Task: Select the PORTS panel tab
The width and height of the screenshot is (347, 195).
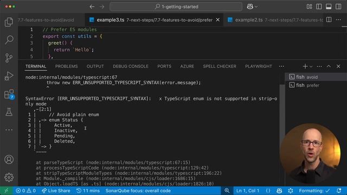Action: point(164,66)
